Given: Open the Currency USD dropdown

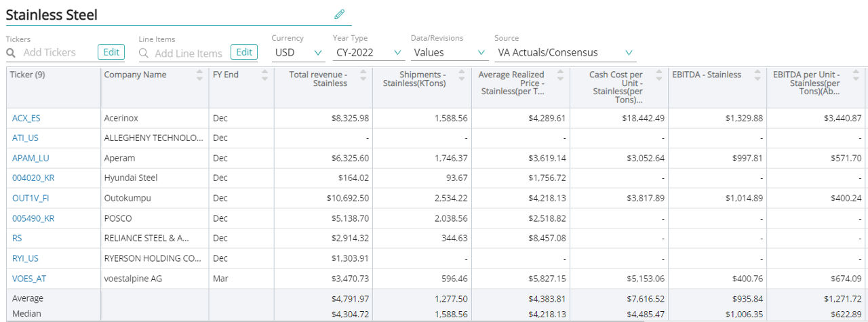Looking at the screenshot, I should [298, 52].
